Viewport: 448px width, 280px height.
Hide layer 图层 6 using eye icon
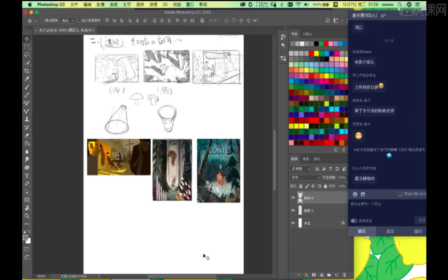(x=293, y=198)
